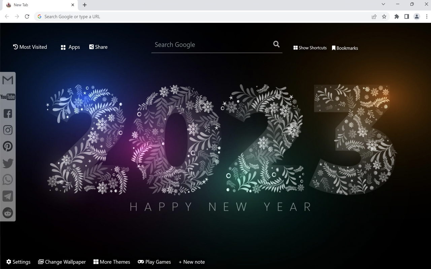Click the search magnifier icon
The width and height of the screenshot is (431, 269).
pyautogui.click(x=276, y=44)
